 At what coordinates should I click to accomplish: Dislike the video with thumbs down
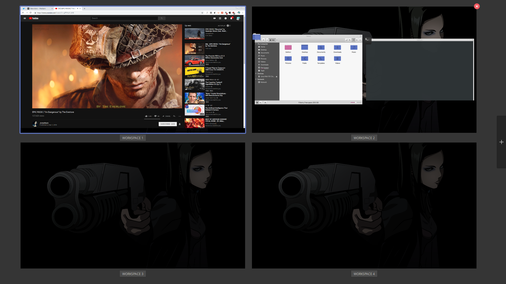[157, 116]
